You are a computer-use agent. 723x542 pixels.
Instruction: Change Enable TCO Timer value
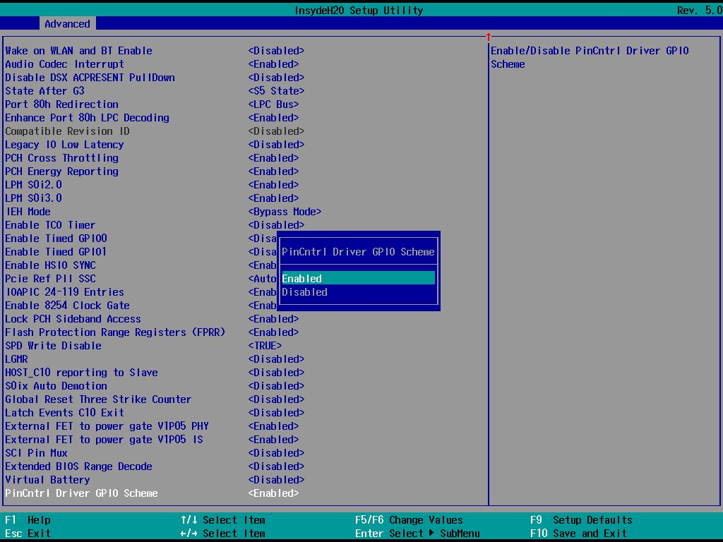[276, 225]
